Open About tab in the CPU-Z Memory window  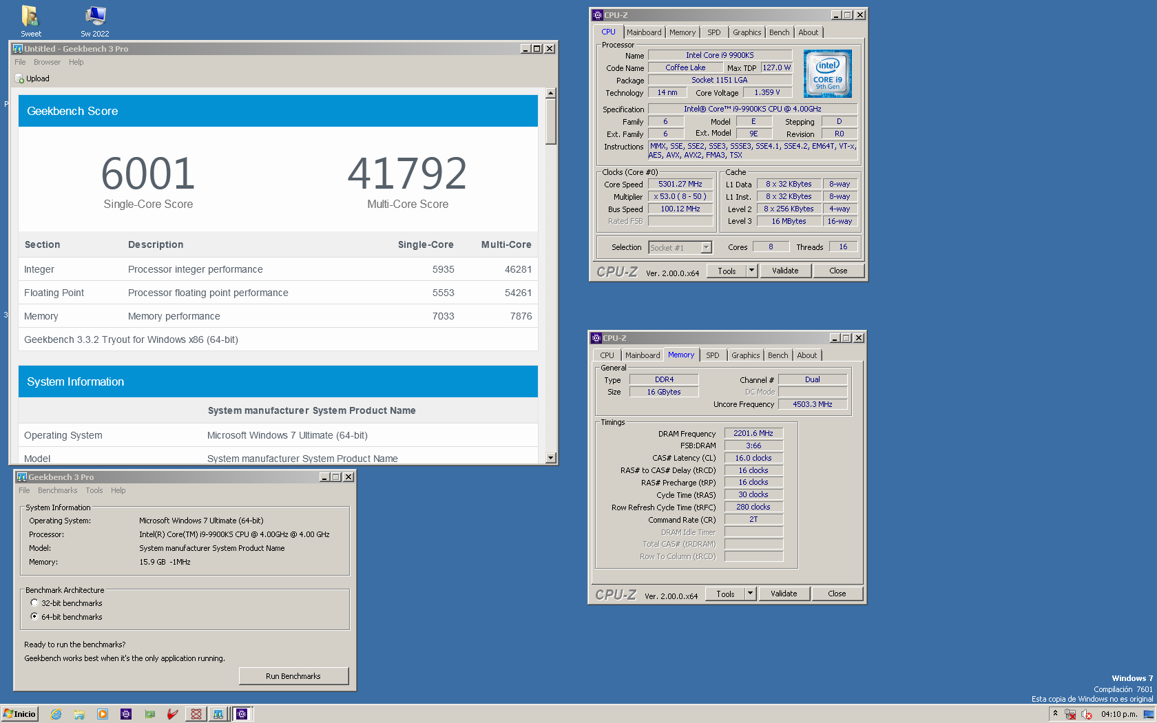click(806, 355)
